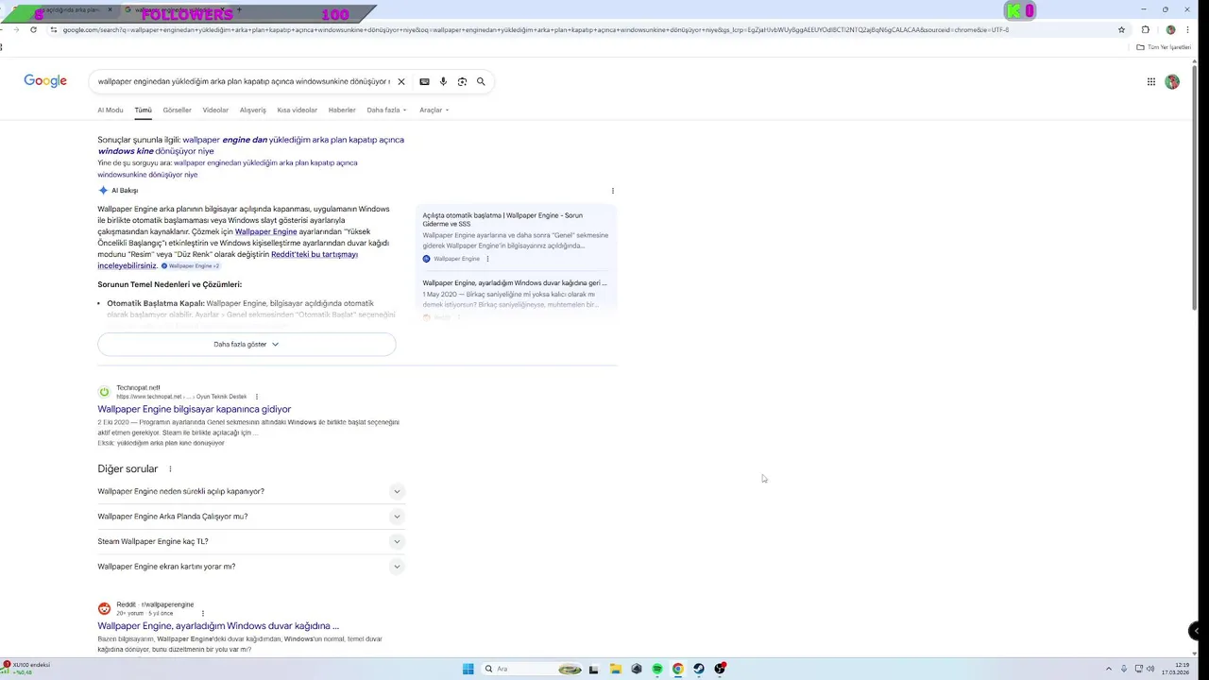Image resolution: width=1209 pixels, height=680 pixels.
Task: Click the Chrome address bar URL
Action: 536,29
